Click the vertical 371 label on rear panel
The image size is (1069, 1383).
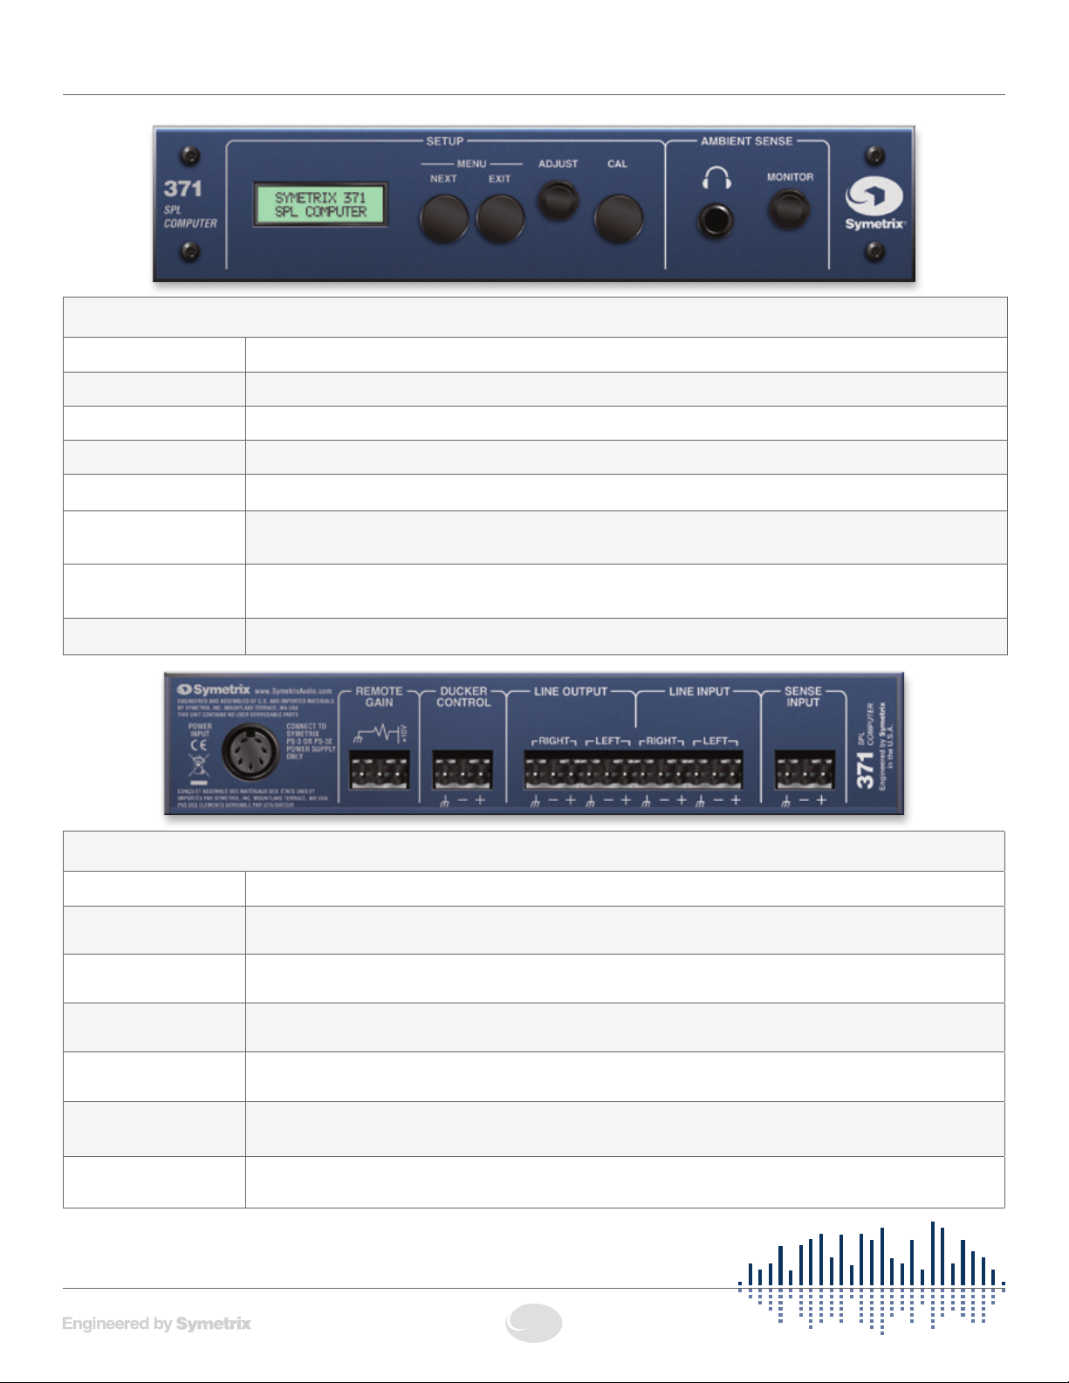click(x=865, y=770)
